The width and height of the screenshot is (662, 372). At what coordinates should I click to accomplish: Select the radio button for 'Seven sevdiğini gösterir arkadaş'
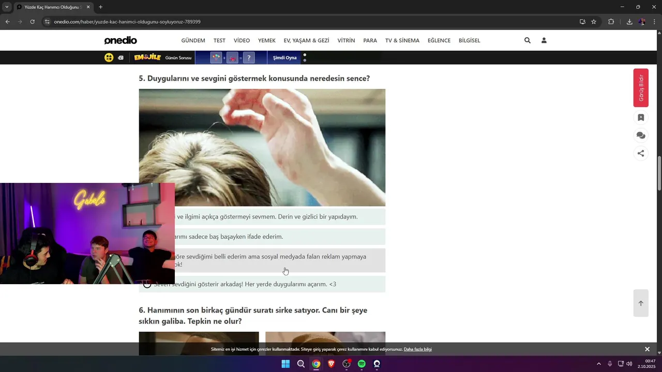[147, 284]
